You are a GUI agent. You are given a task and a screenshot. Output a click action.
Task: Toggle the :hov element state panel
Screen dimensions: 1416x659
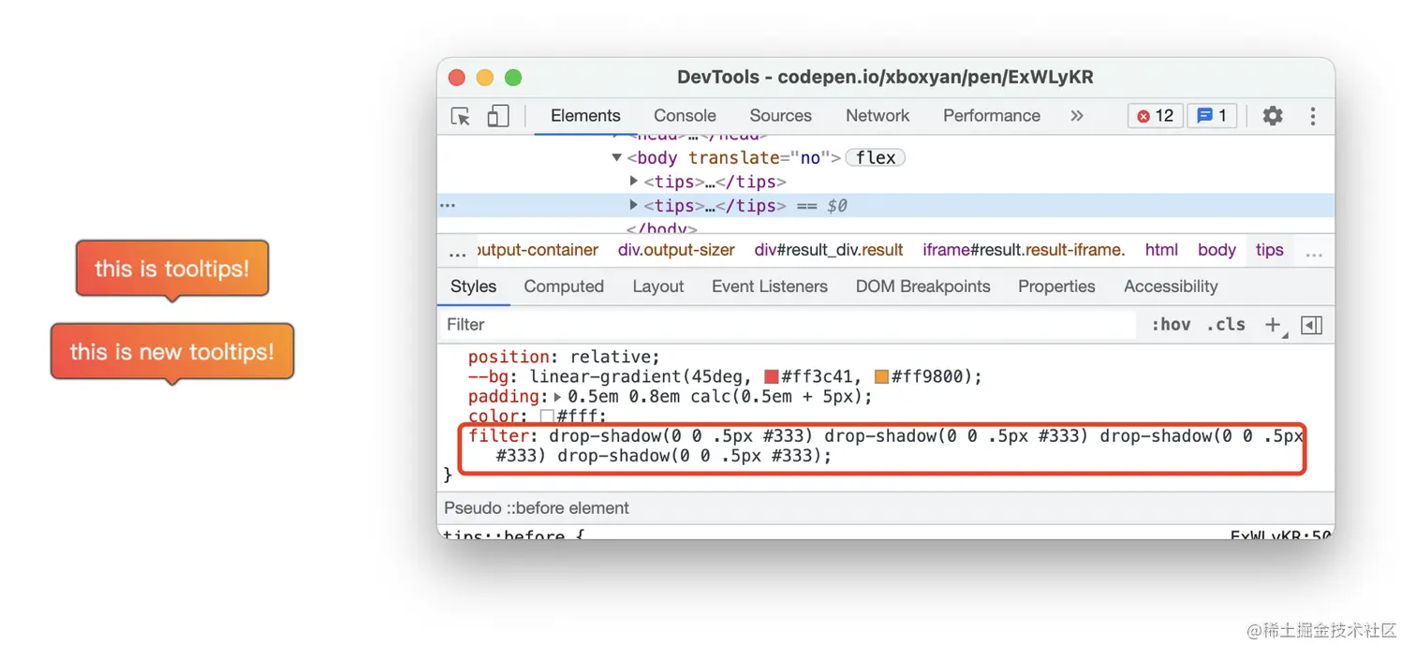click(1171, 325)
